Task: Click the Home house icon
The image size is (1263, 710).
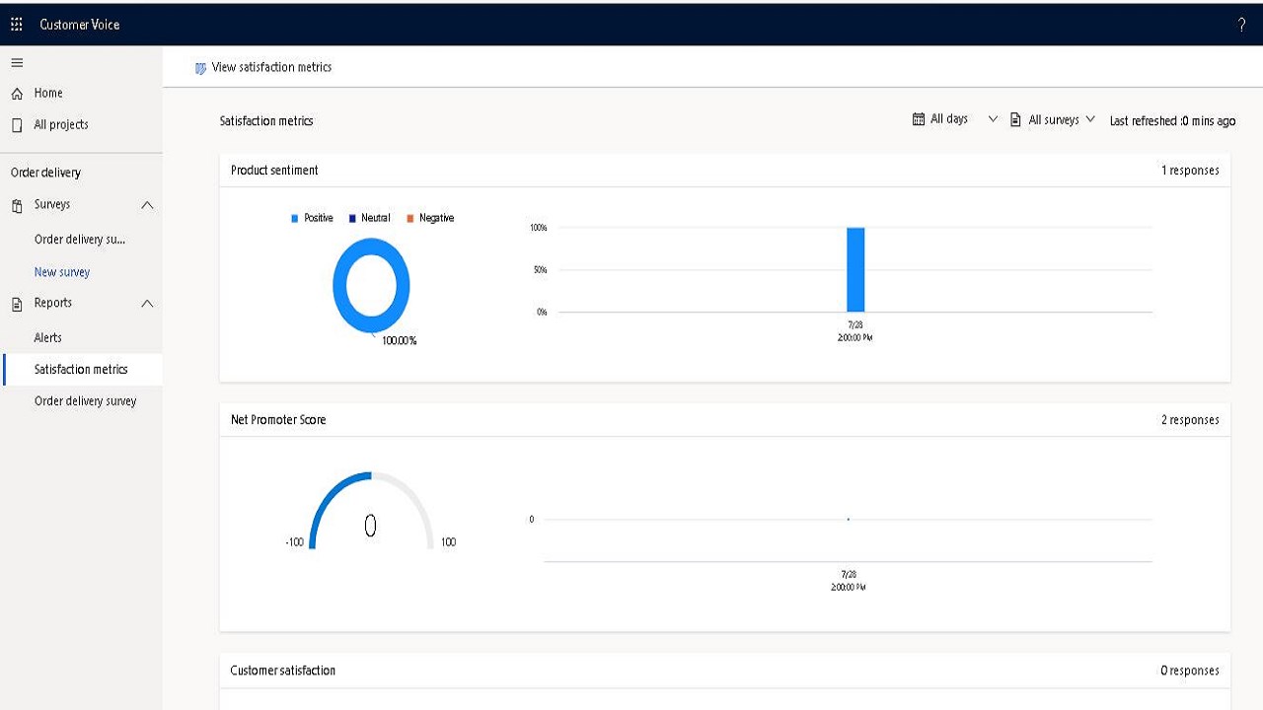Action: pos(17,94)
